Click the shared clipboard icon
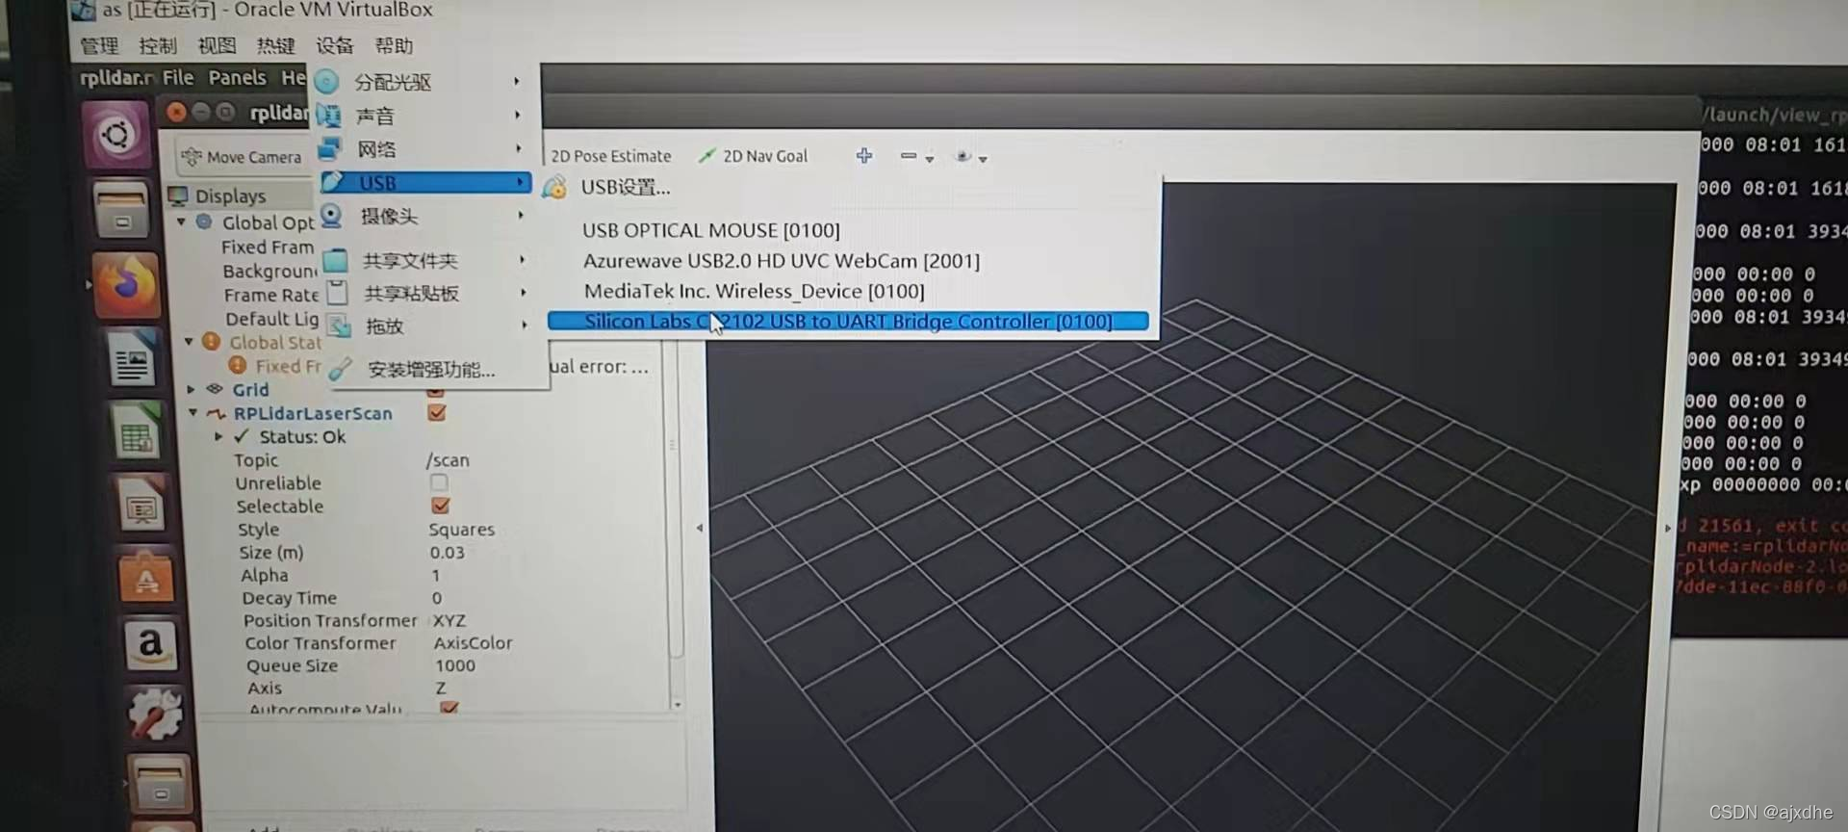This screenshot has height=832, width=1848. click(337, 292)
